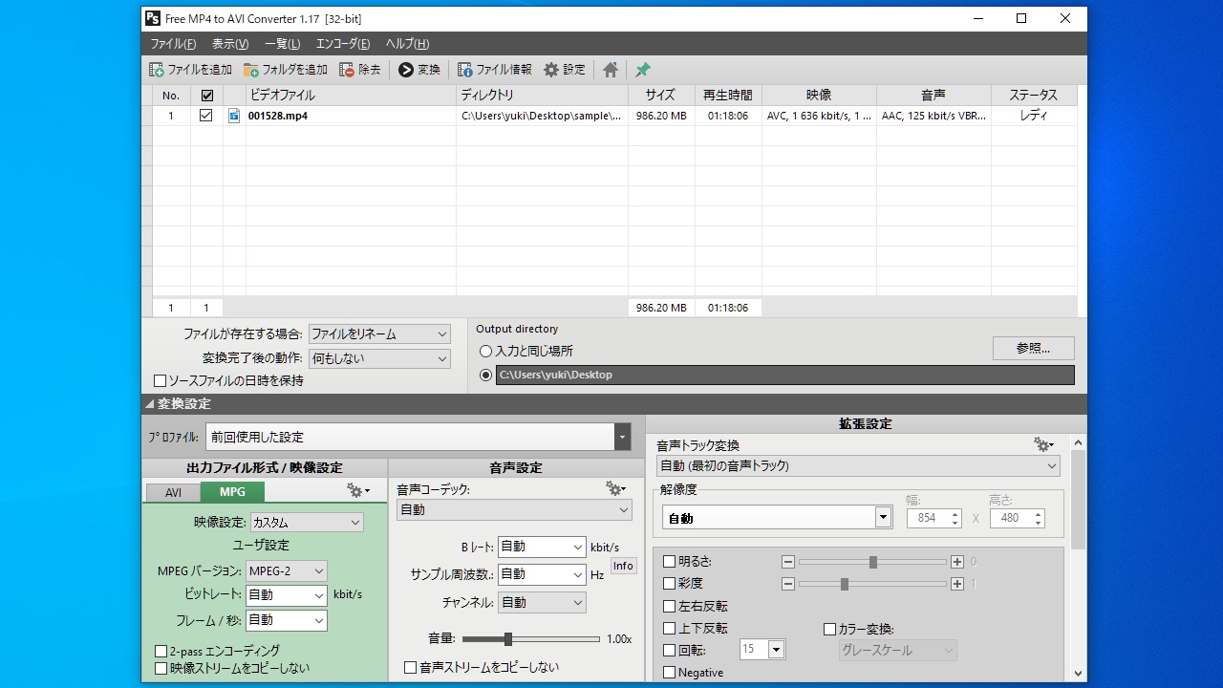Click the minus icon of the brightness slider
This screenshot has height=688, width=1223.
tap(788, 562)
